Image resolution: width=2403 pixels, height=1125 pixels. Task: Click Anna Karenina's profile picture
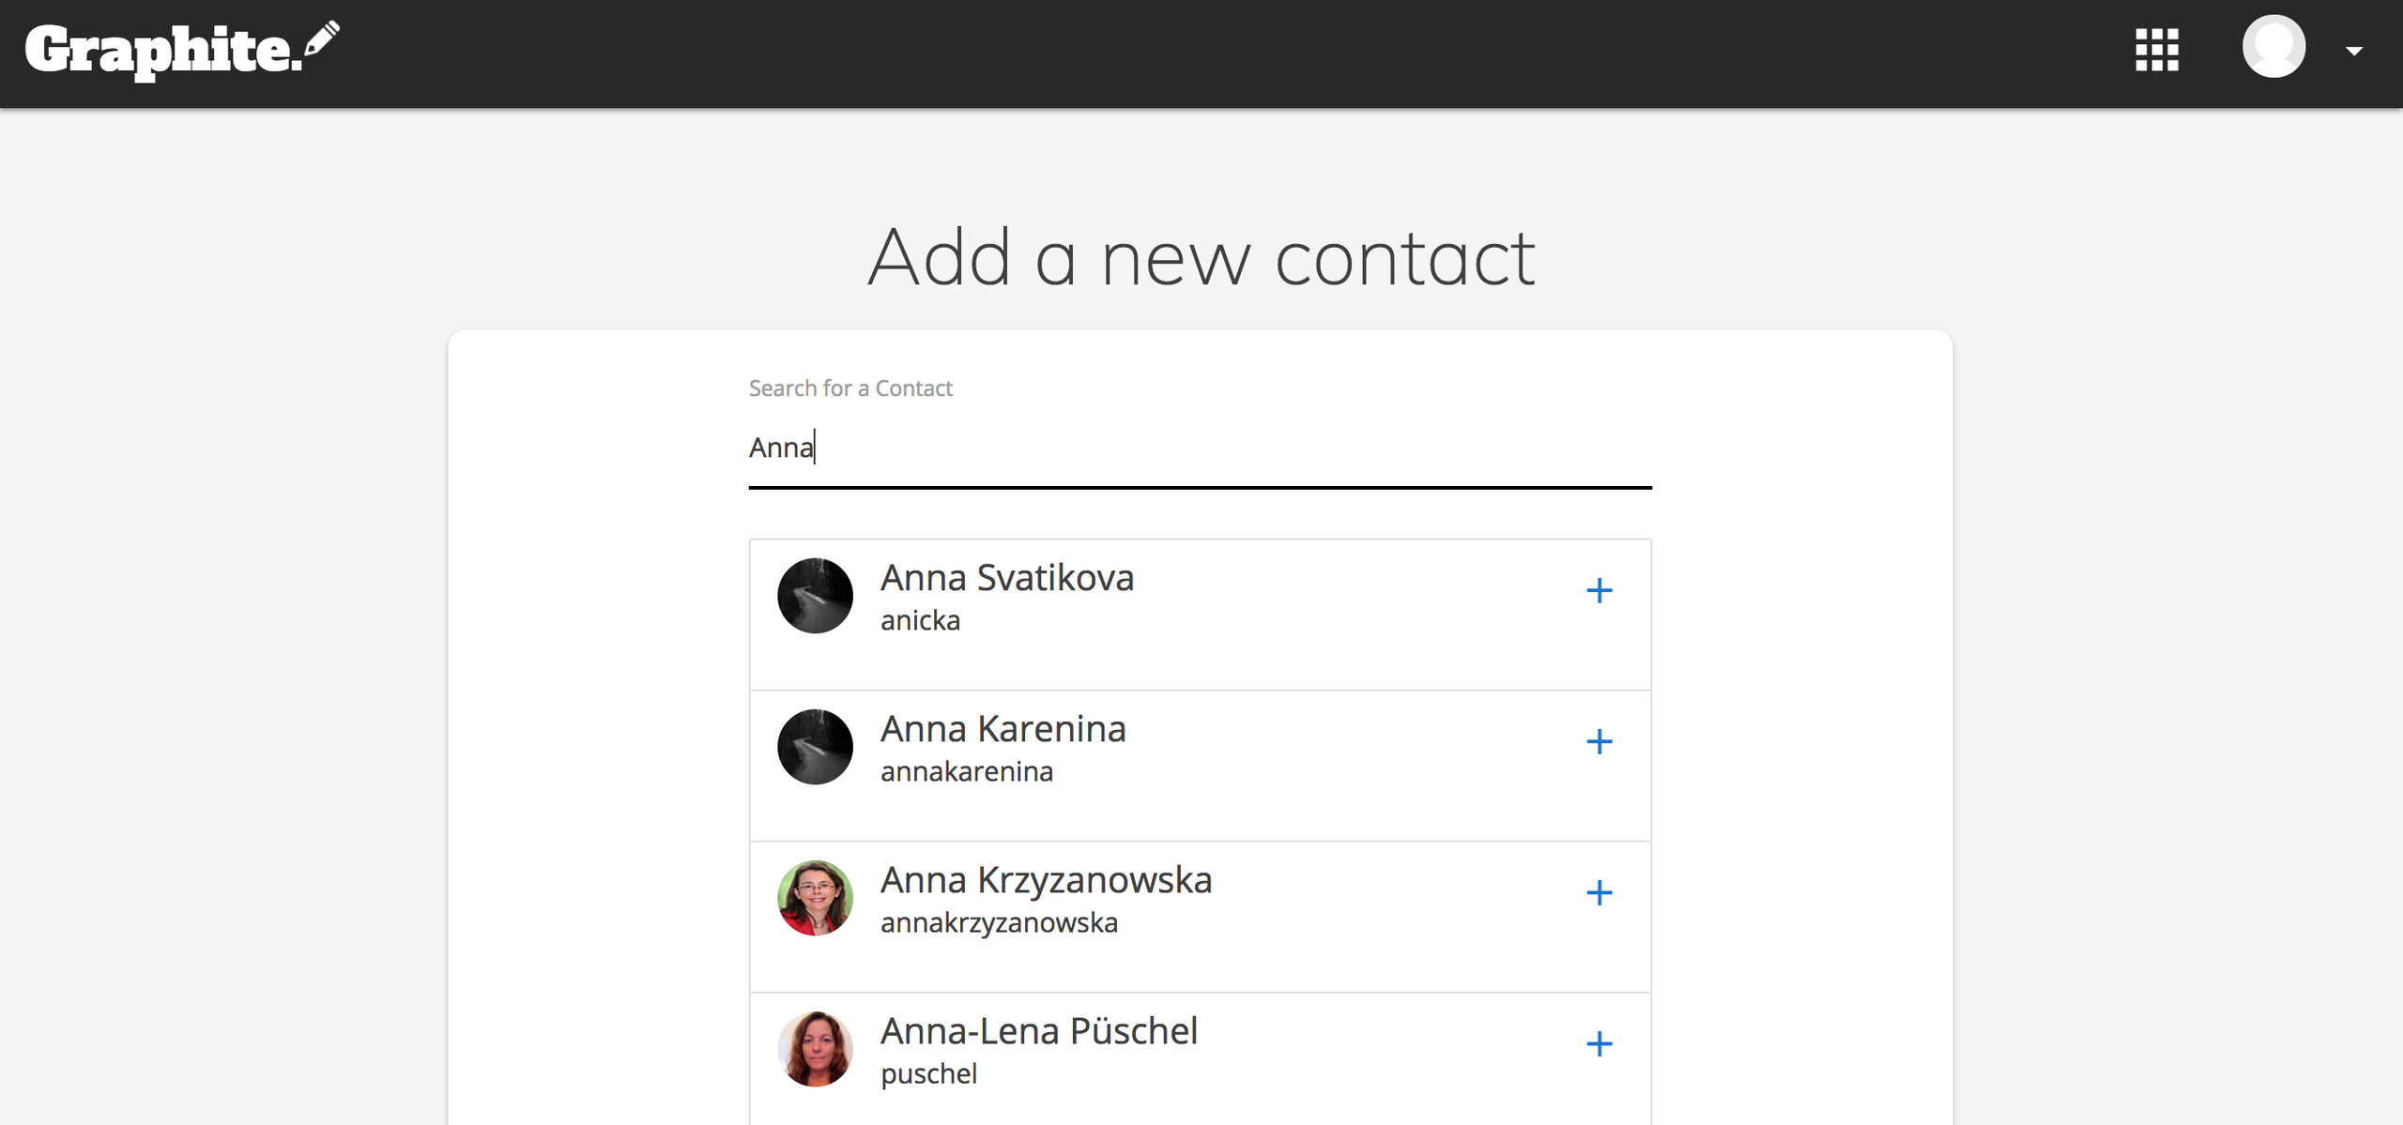pyautogui.click(x=815, y=747)
